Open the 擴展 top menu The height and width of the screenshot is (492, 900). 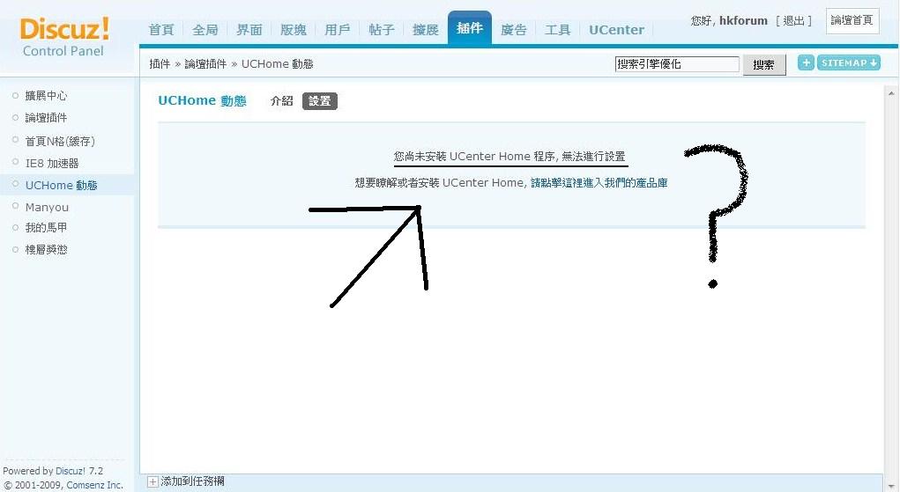click(x=426, y=29)
